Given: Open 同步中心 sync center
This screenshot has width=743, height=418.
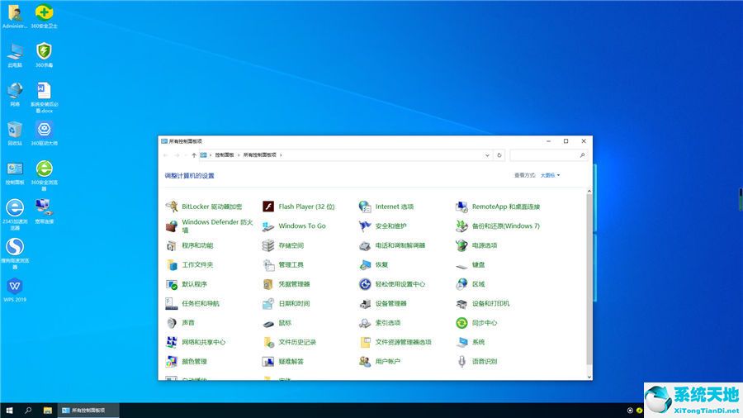Looking at the screenshot, I should pos(484,323).
